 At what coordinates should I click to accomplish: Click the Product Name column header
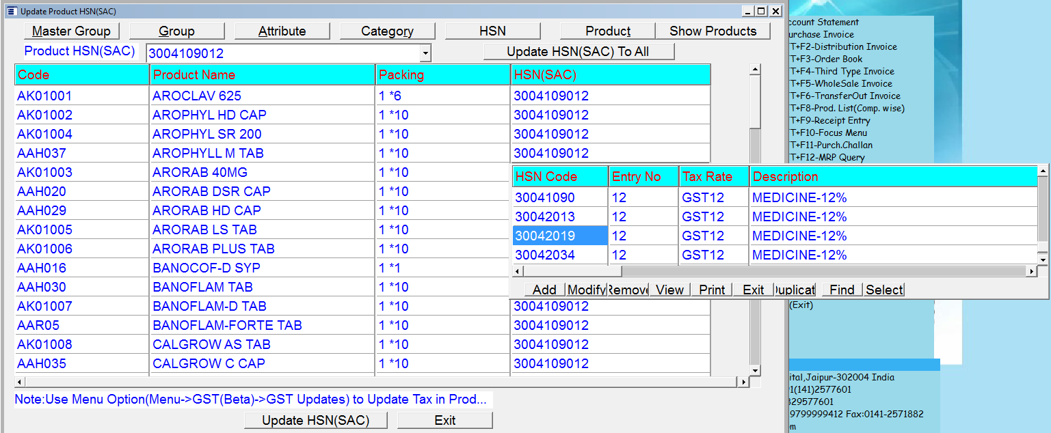coord(263,74)
